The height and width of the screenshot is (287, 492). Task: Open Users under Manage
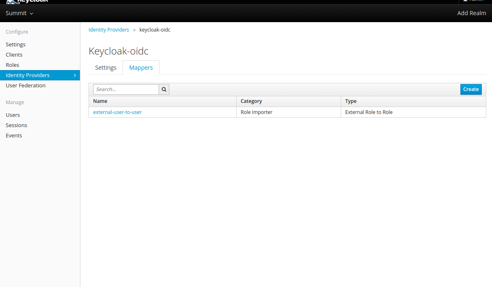tap(13, 115)
